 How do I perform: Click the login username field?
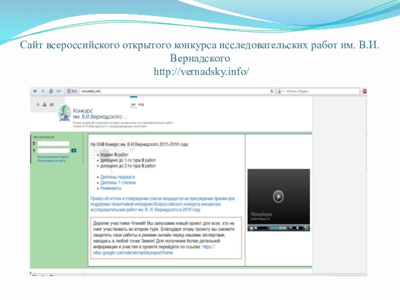(x=53, y=143)
